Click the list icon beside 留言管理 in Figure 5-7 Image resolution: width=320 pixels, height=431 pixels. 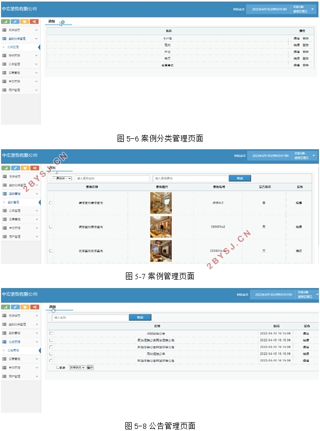coord(4,219)
